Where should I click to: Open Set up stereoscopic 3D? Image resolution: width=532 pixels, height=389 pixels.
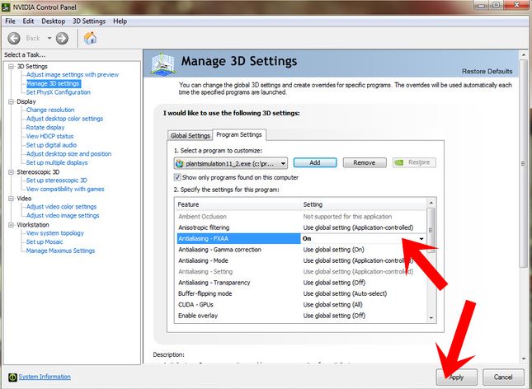point(56,180)
